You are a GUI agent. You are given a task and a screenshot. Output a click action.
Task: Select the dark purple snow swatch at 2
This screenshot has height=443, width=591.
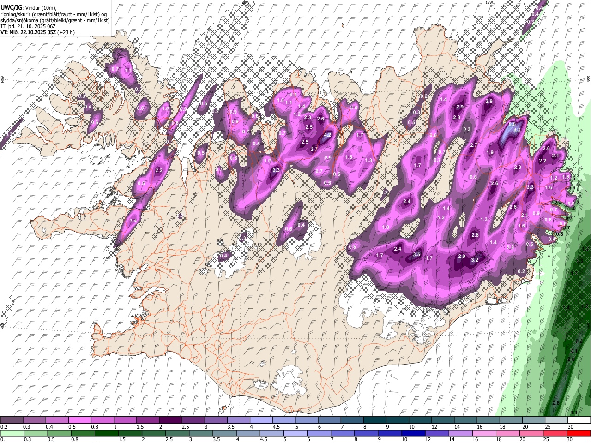(170, 420)
